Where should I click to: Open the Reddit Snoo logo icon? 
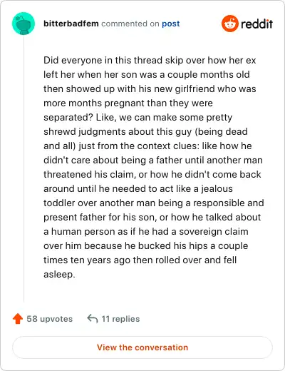click(x=229, y=24)
